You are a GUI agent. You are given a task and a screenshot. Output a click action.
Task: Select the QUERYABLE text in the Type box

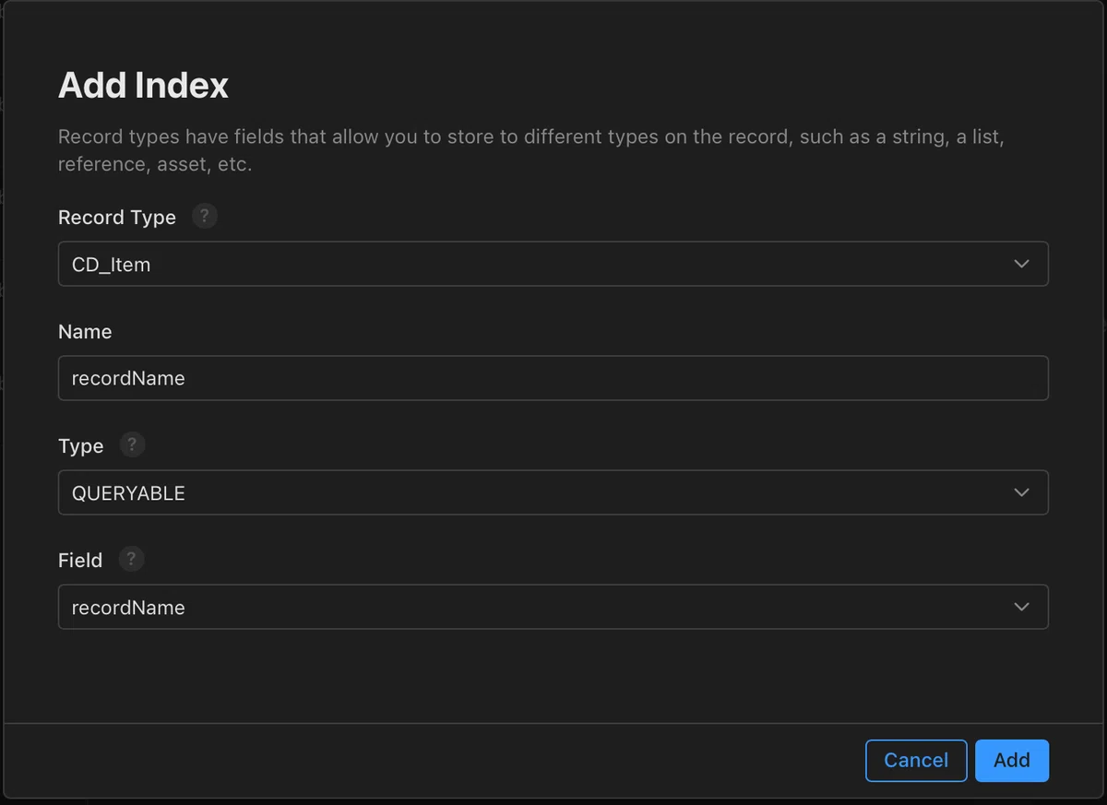coord(128,493)
